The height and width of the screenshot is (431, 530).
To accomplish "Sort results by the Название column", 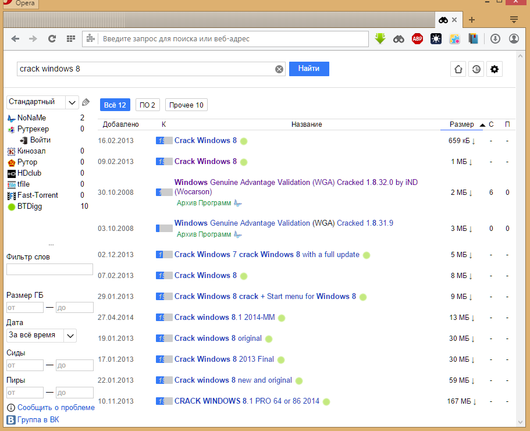I will [x=307, y=124].
